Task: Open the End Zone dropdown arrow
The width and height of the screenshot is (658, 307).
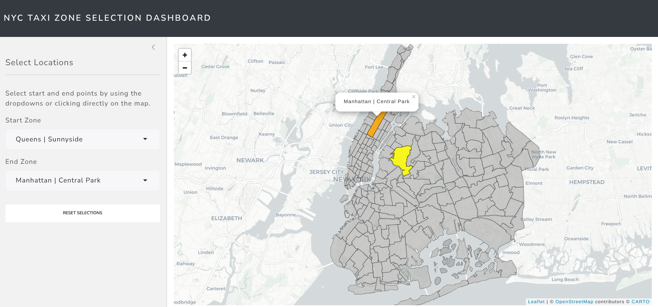Action: (x=145, y=180)
